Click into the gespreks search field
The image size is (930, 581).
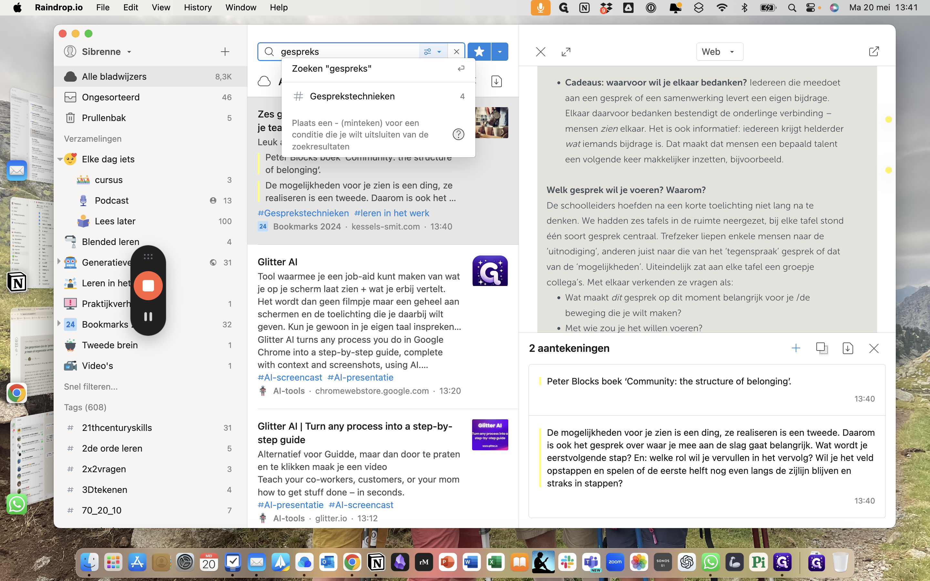pos(348,52)
